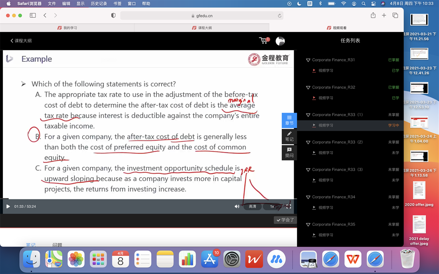Open Safari share menu
The width and height of the screenshot is (439, 274).
373,15
